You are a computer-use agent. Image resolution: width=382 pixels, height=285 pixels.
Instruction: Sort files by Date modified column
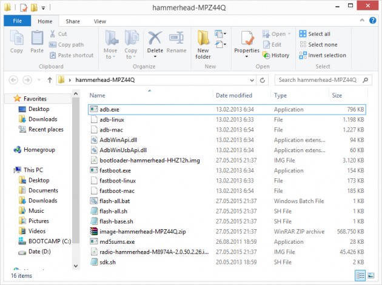(234, 95)
